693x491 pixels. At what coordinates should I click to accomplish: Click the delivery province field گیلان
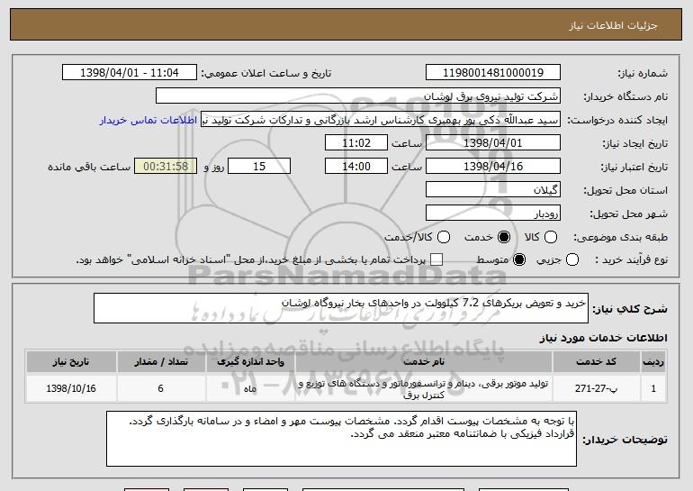pyautogui.click(x=493, y=190)
